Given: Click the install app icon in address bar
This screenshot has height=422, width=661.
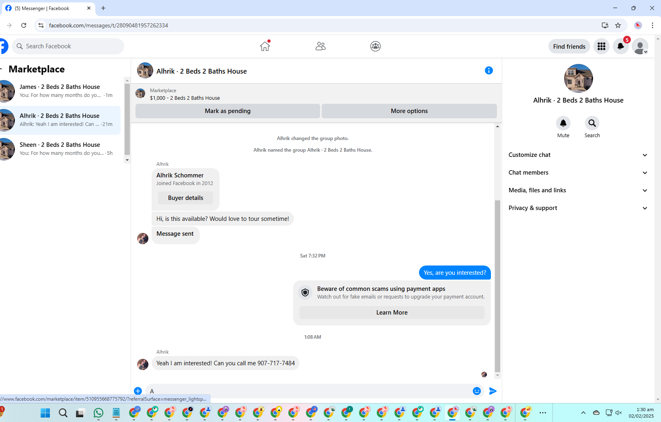Looking at the screenshot, I should (x=605, y=25).
